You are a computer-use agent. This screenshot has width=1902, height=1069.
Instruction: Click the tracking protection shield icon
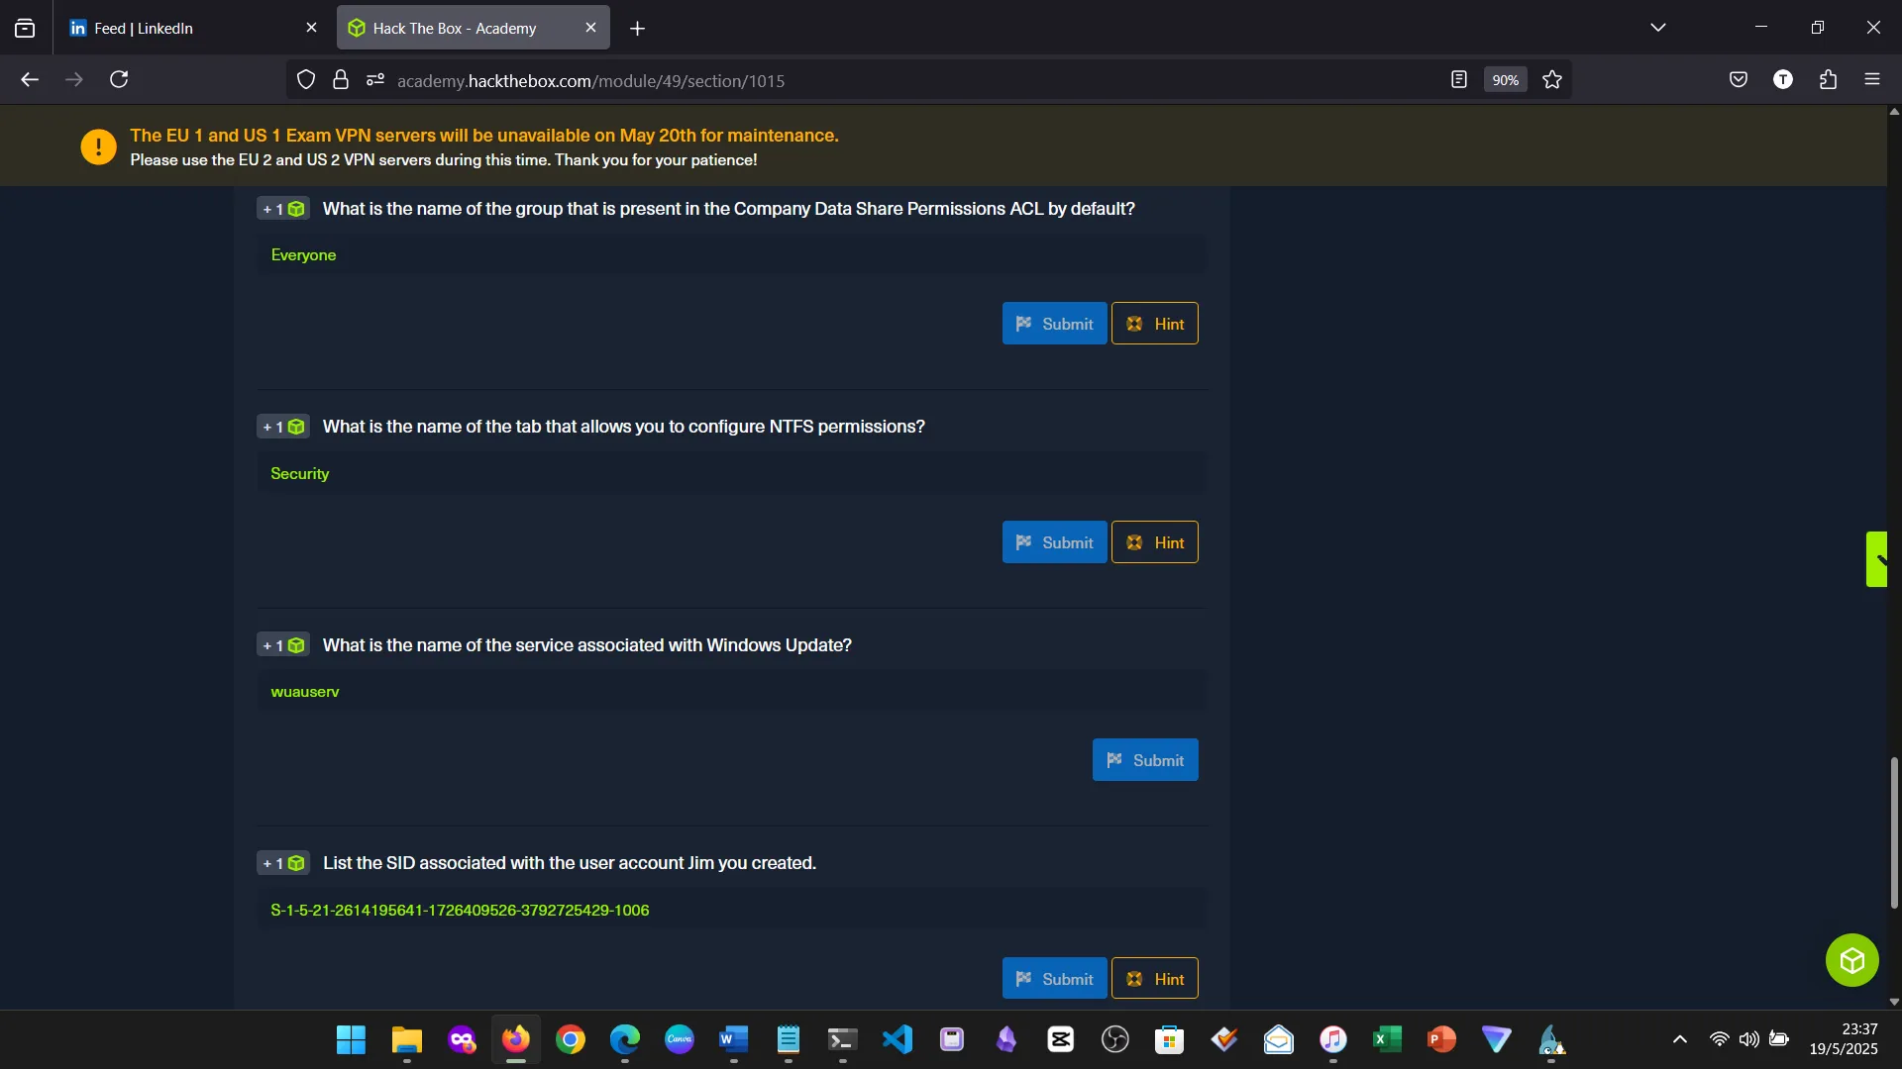pos(306,80)
